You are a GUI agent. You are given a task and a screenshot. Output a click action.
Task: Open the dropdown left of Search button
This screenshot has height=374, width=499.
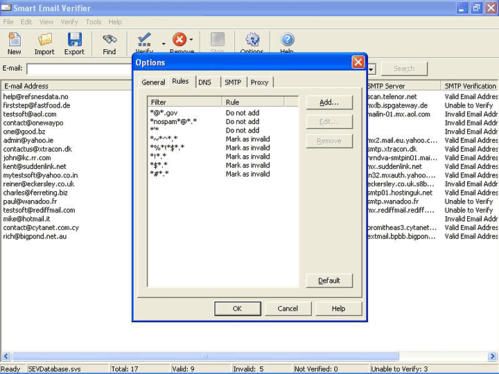[371, 69]
